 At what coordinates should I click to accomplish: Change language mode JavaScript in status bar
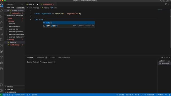pos(149,95)
